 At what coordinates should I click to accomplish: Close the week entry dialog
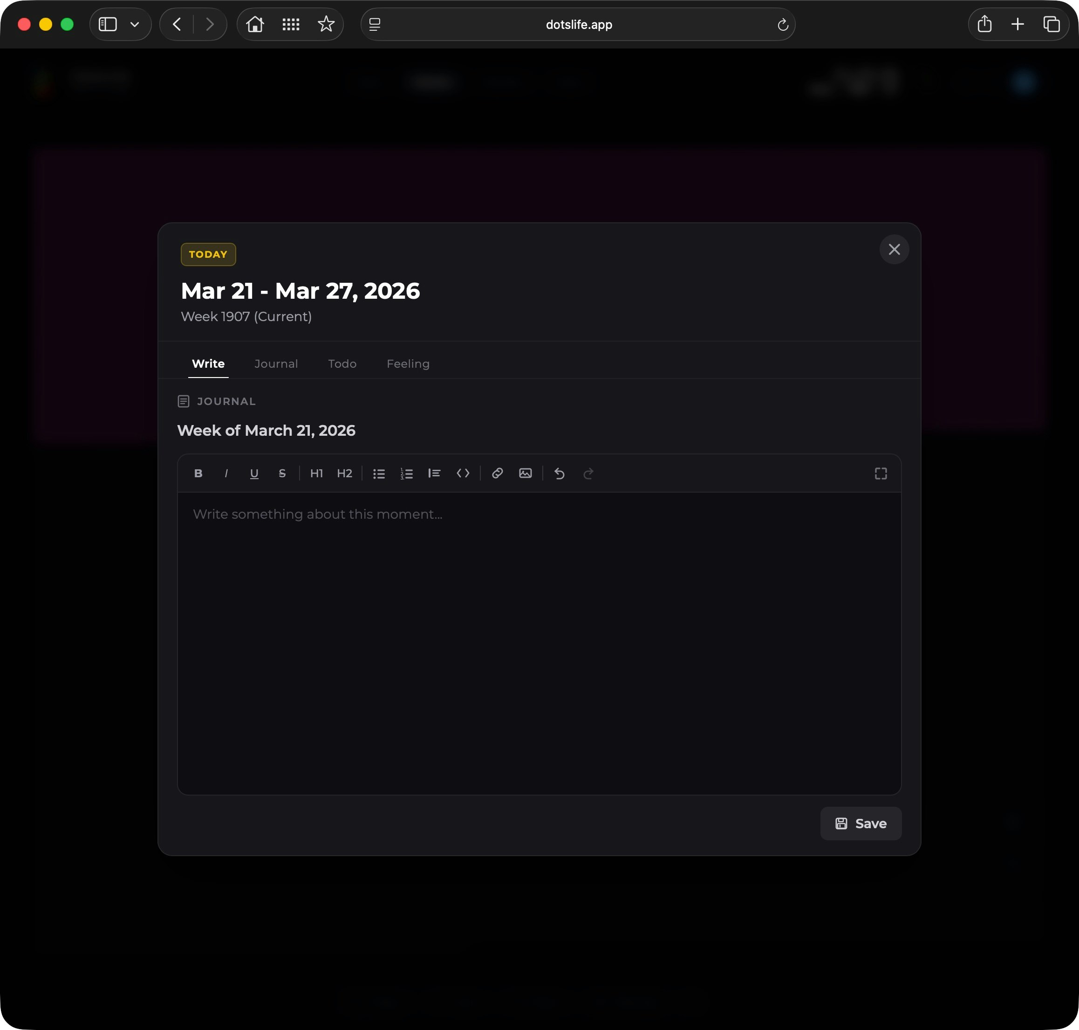coord(894,249)
